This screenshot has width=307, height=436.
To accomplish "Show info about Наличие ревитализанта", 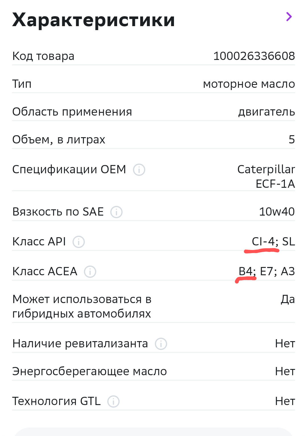I will (x=161, y=344).
